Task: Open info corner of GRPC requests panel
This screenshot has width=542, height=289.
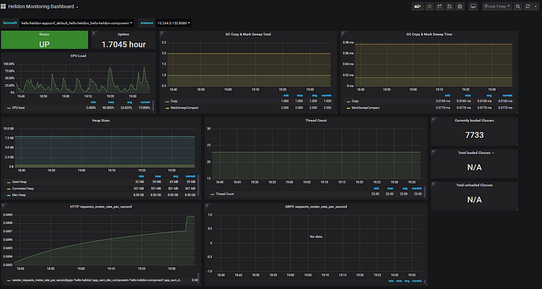Action: 207,205
